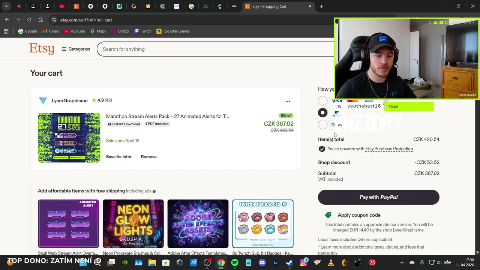Open the Gmail bookmark
480x270 pixels.
(50, 31)
